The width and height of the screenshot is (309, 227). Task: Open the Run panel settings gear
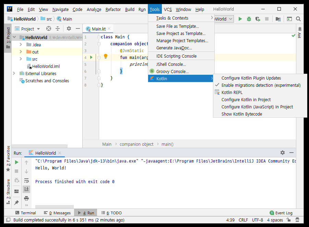click(283, 153)
